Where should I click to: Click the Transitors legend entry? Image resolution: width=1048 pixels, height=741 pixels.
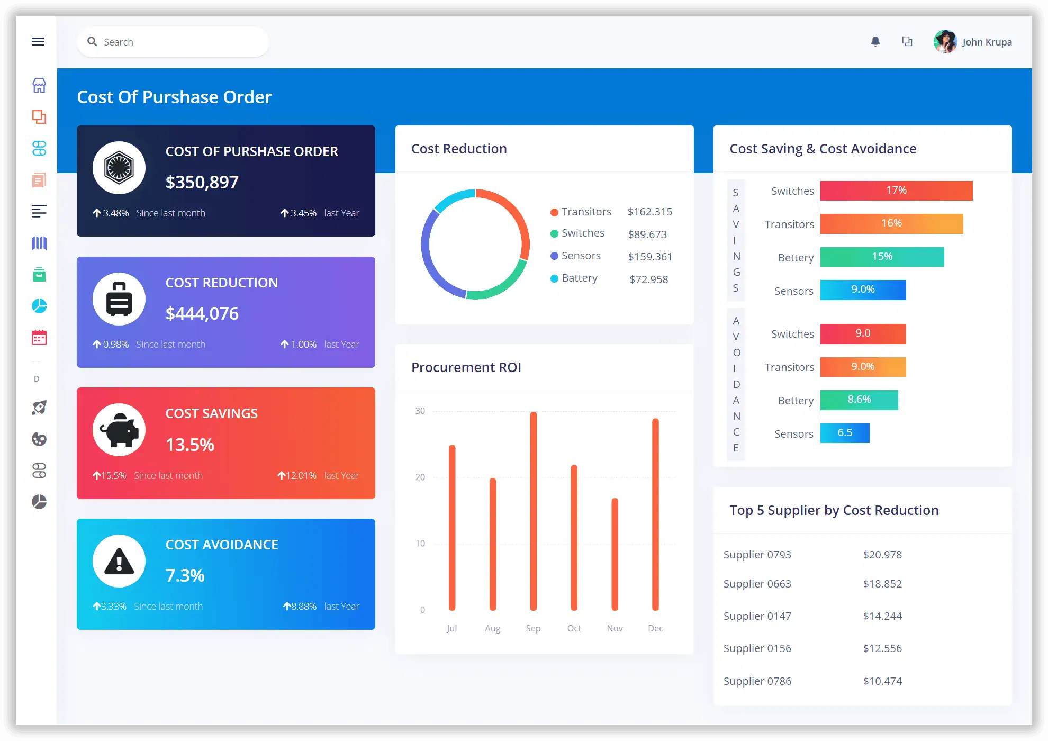[x=581, y=212]
